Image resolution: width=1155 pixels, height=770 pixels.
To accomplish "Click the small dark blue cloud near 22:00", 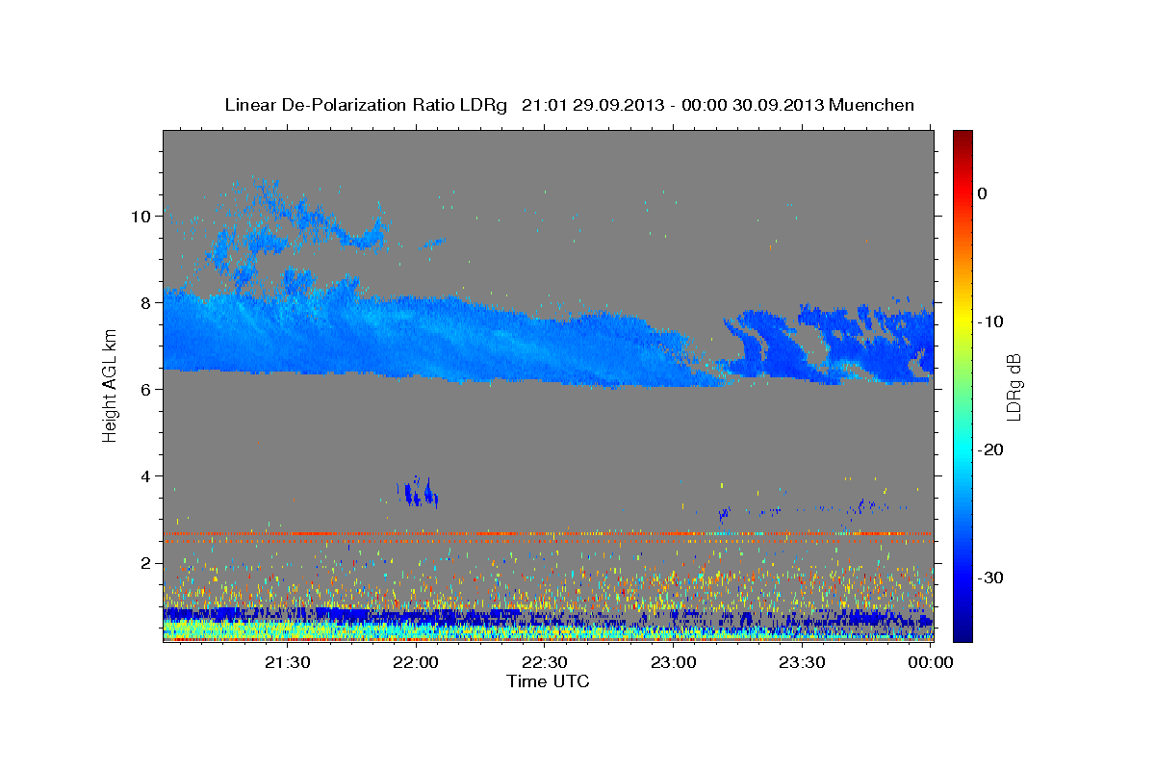I will click(x=418, y=492).
